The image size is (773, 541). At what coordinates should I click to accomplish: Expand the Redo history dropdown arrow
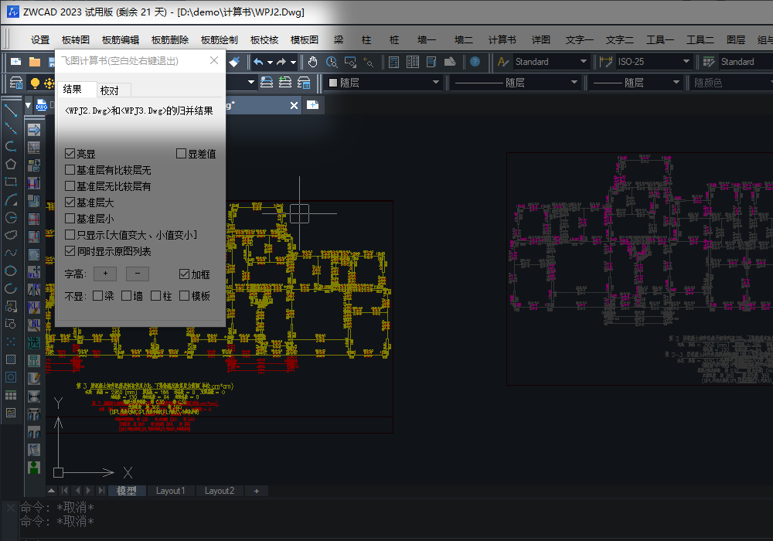click(293, 62)
